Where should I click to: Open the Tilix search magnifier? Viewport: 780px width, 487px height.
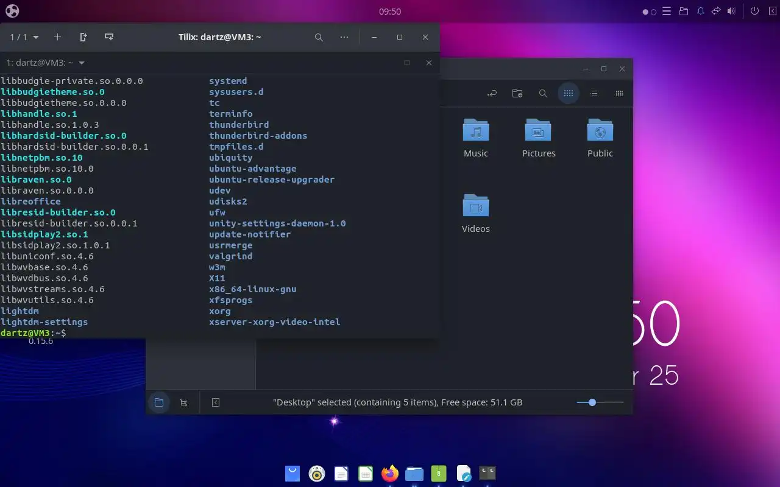(x=319, y=37)
